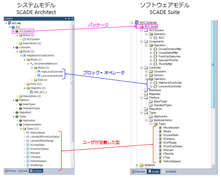Image resolution: width=221 pixels, height=178 pixels.
Task: Click the LowLevelController block icon in Architect
Action: point(39,76)
